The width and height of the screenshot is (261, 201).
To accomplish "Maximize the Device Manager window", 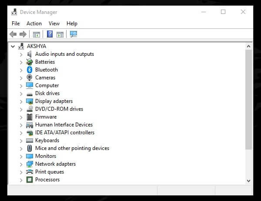I will pos(223,12).
